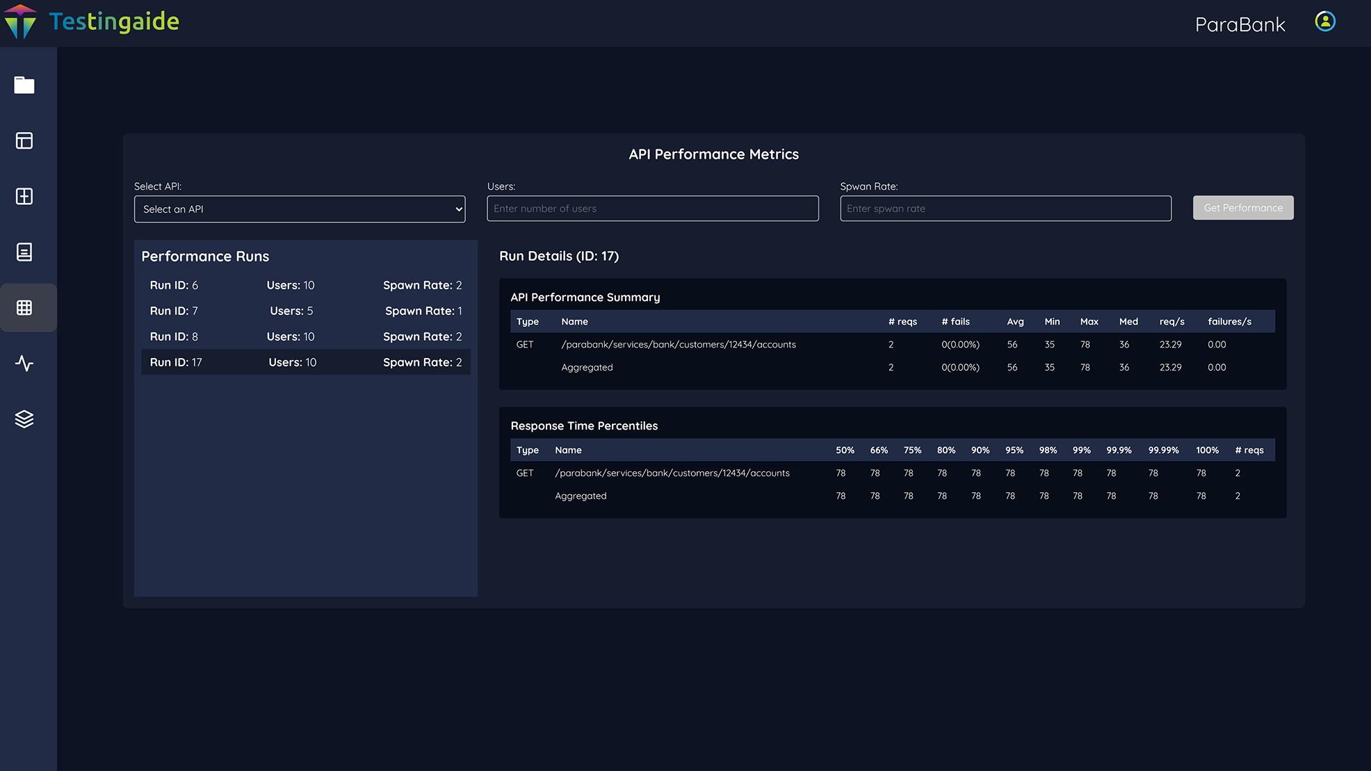
Task: Click the 'failures/s' column header
Action: coord(1229,321)
